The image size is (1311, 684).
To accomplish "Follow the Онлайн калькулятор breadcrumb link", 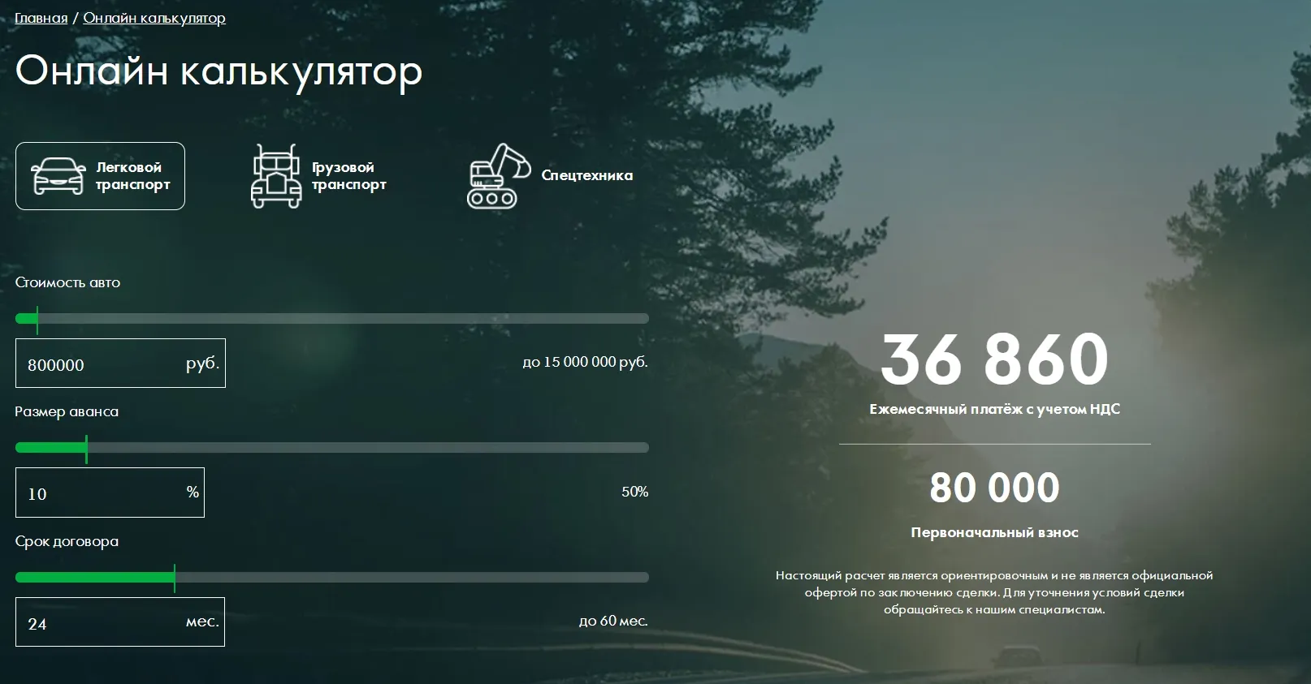I will pos(154,18).
